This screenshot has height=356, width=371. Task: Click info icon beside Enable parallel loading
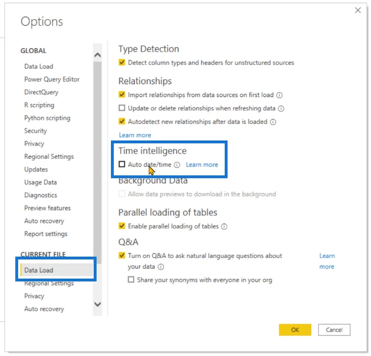pyautogui.click(x=224, y=227)
